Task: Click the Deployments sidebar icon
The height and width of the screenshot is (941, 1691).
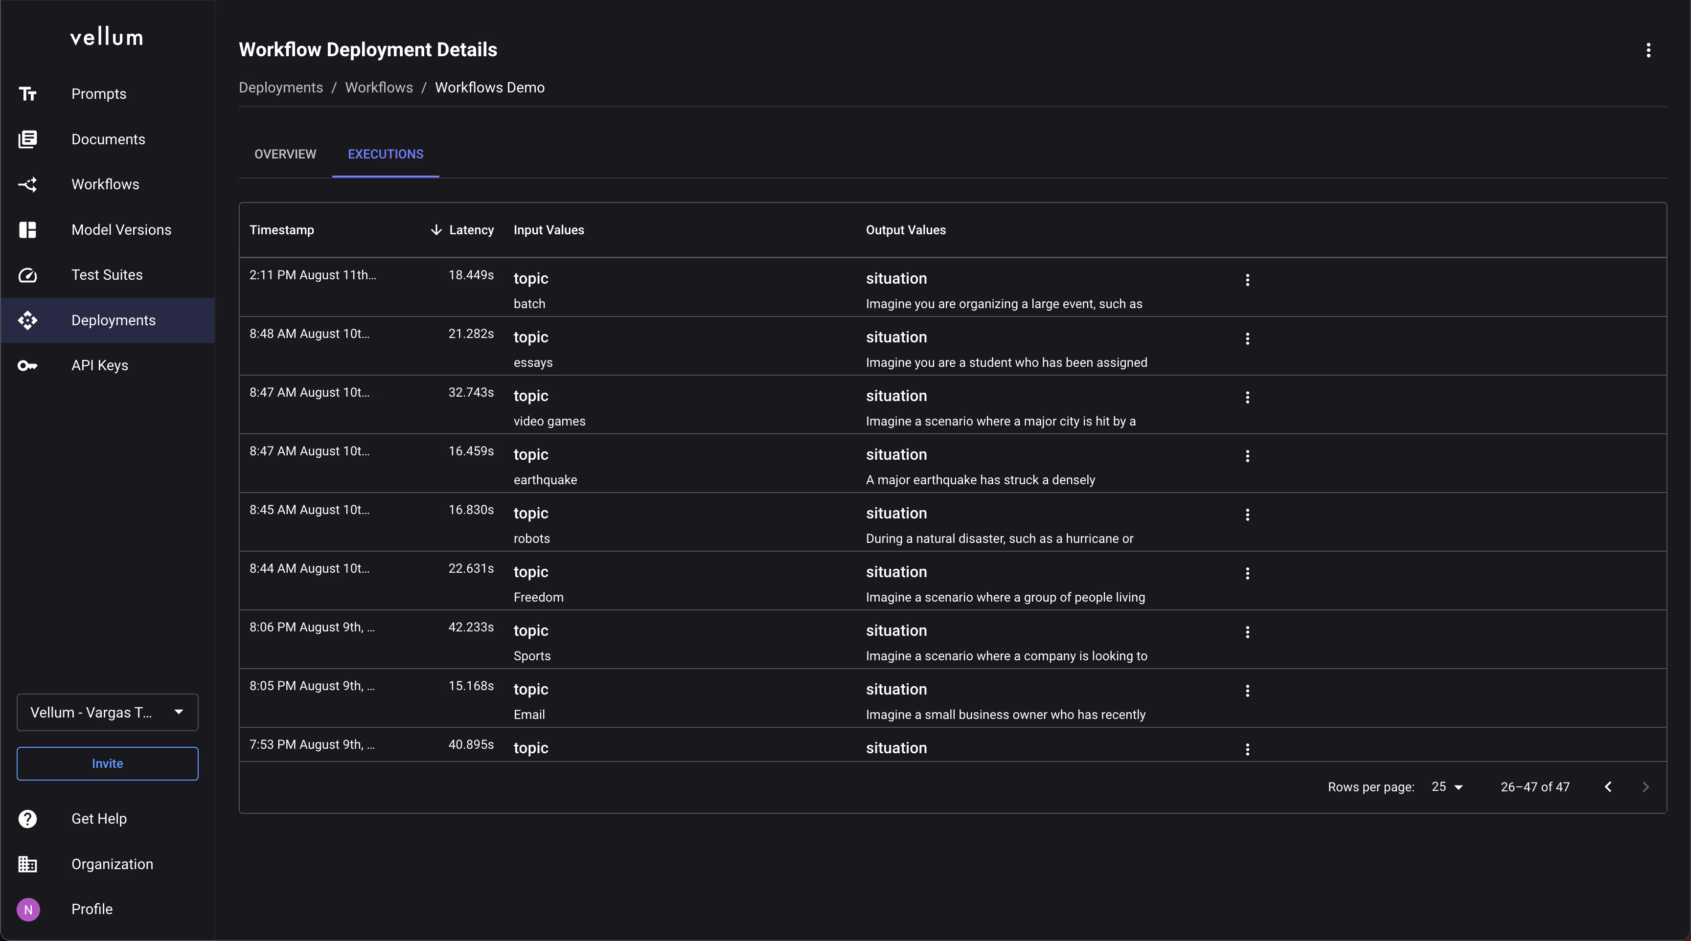Action: point(27,320)
